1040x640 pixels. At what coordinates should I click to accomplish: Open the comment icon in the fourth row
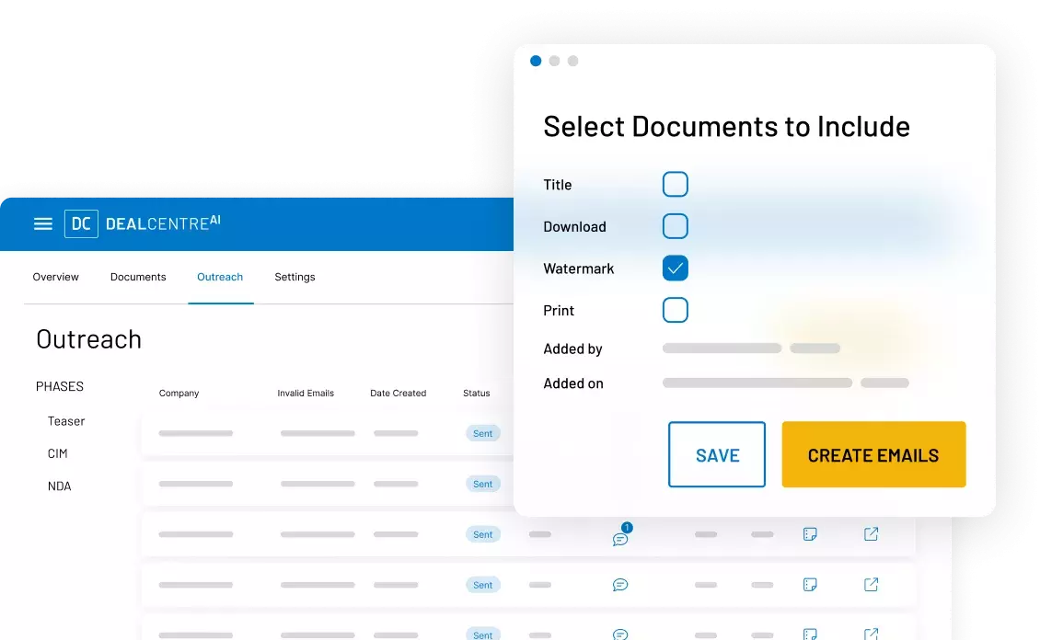(620, 584)
